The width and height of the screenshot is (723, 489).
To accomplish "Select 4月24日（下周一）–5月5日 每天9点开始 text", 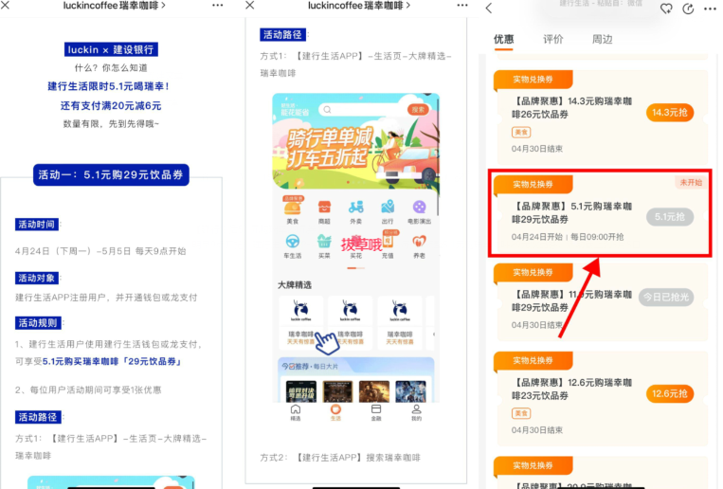I will click(x=100, y=251).
